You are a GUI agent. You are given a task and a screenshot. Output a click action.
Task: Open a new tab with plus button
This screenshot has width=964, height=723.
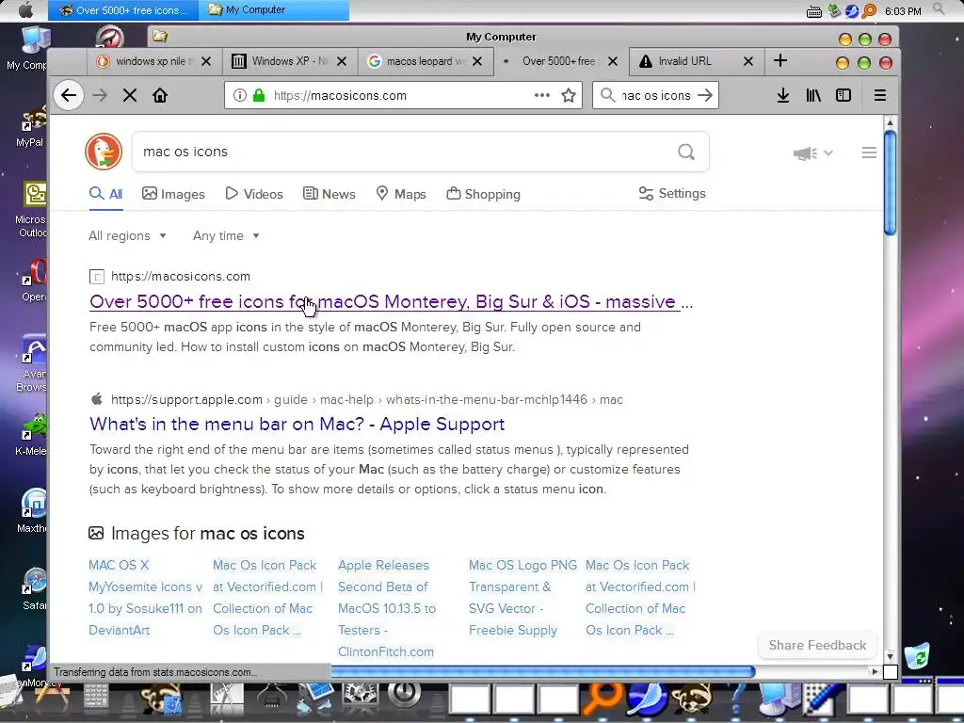[x=780, y=60]
